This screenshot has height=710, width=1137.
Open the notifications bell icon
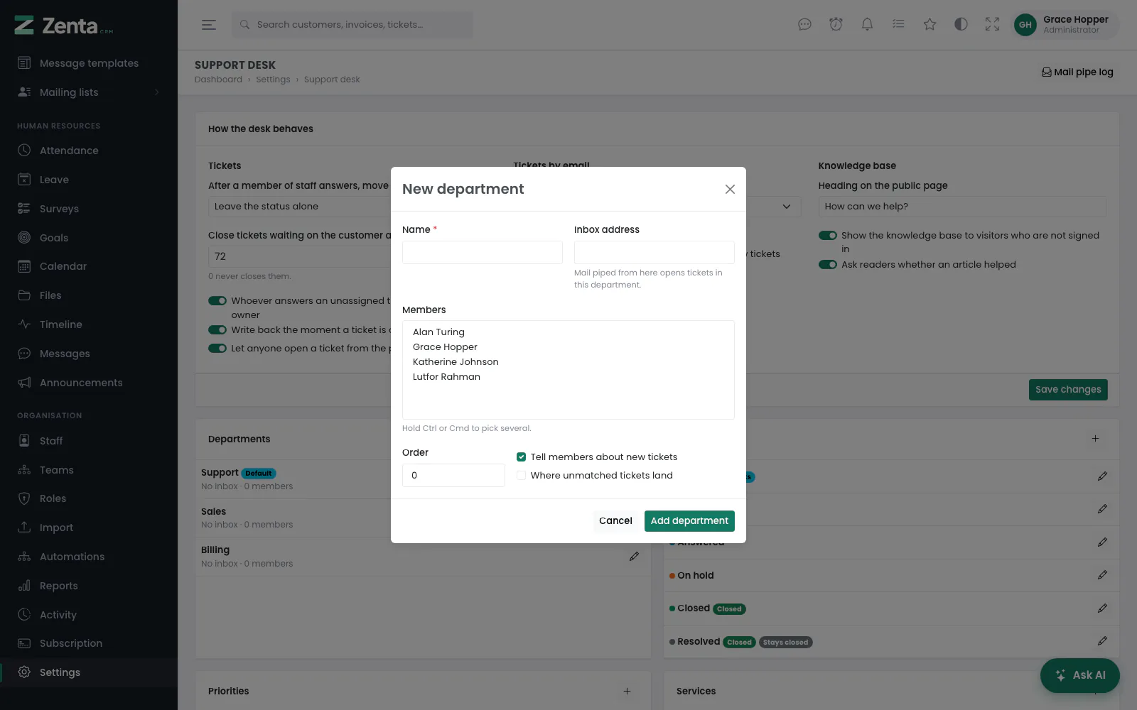pos(867,25)
